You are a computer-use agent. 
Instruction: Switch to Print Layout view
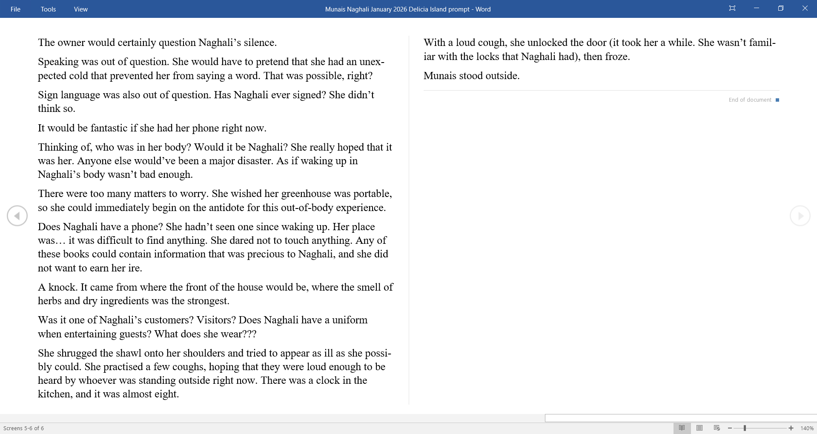click(699, 428)
